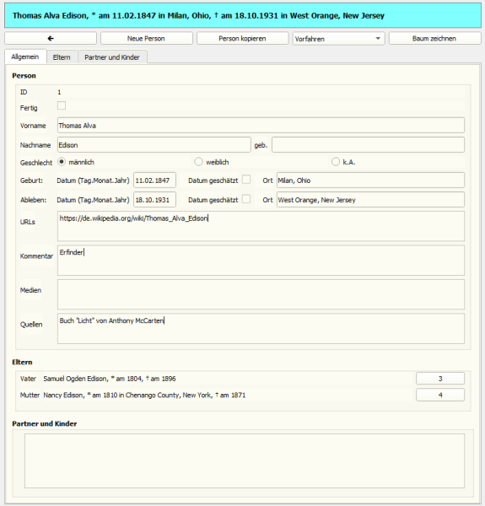
Task: Toggle Datum geschätzt for Geburt
Action: (246, 180)
